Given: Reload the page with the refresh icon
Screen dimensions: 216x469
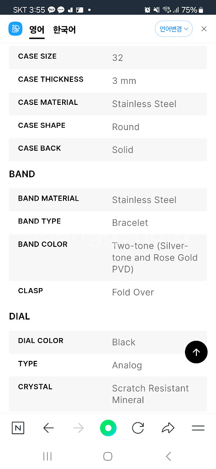Looking at the screenshot, I should tap(138, 428).
